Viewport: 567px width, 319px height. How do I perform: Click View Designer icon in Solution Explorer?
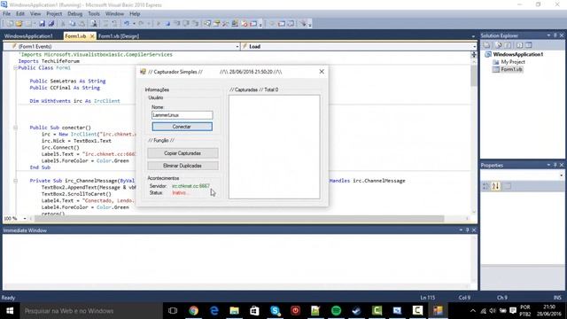[529, 45]
